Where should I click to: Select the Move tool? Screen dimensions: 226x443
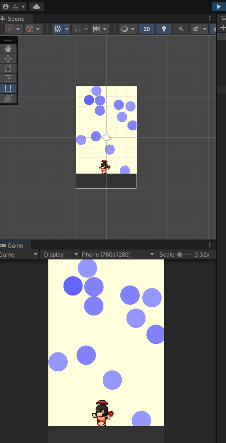[x=8, y=59]
